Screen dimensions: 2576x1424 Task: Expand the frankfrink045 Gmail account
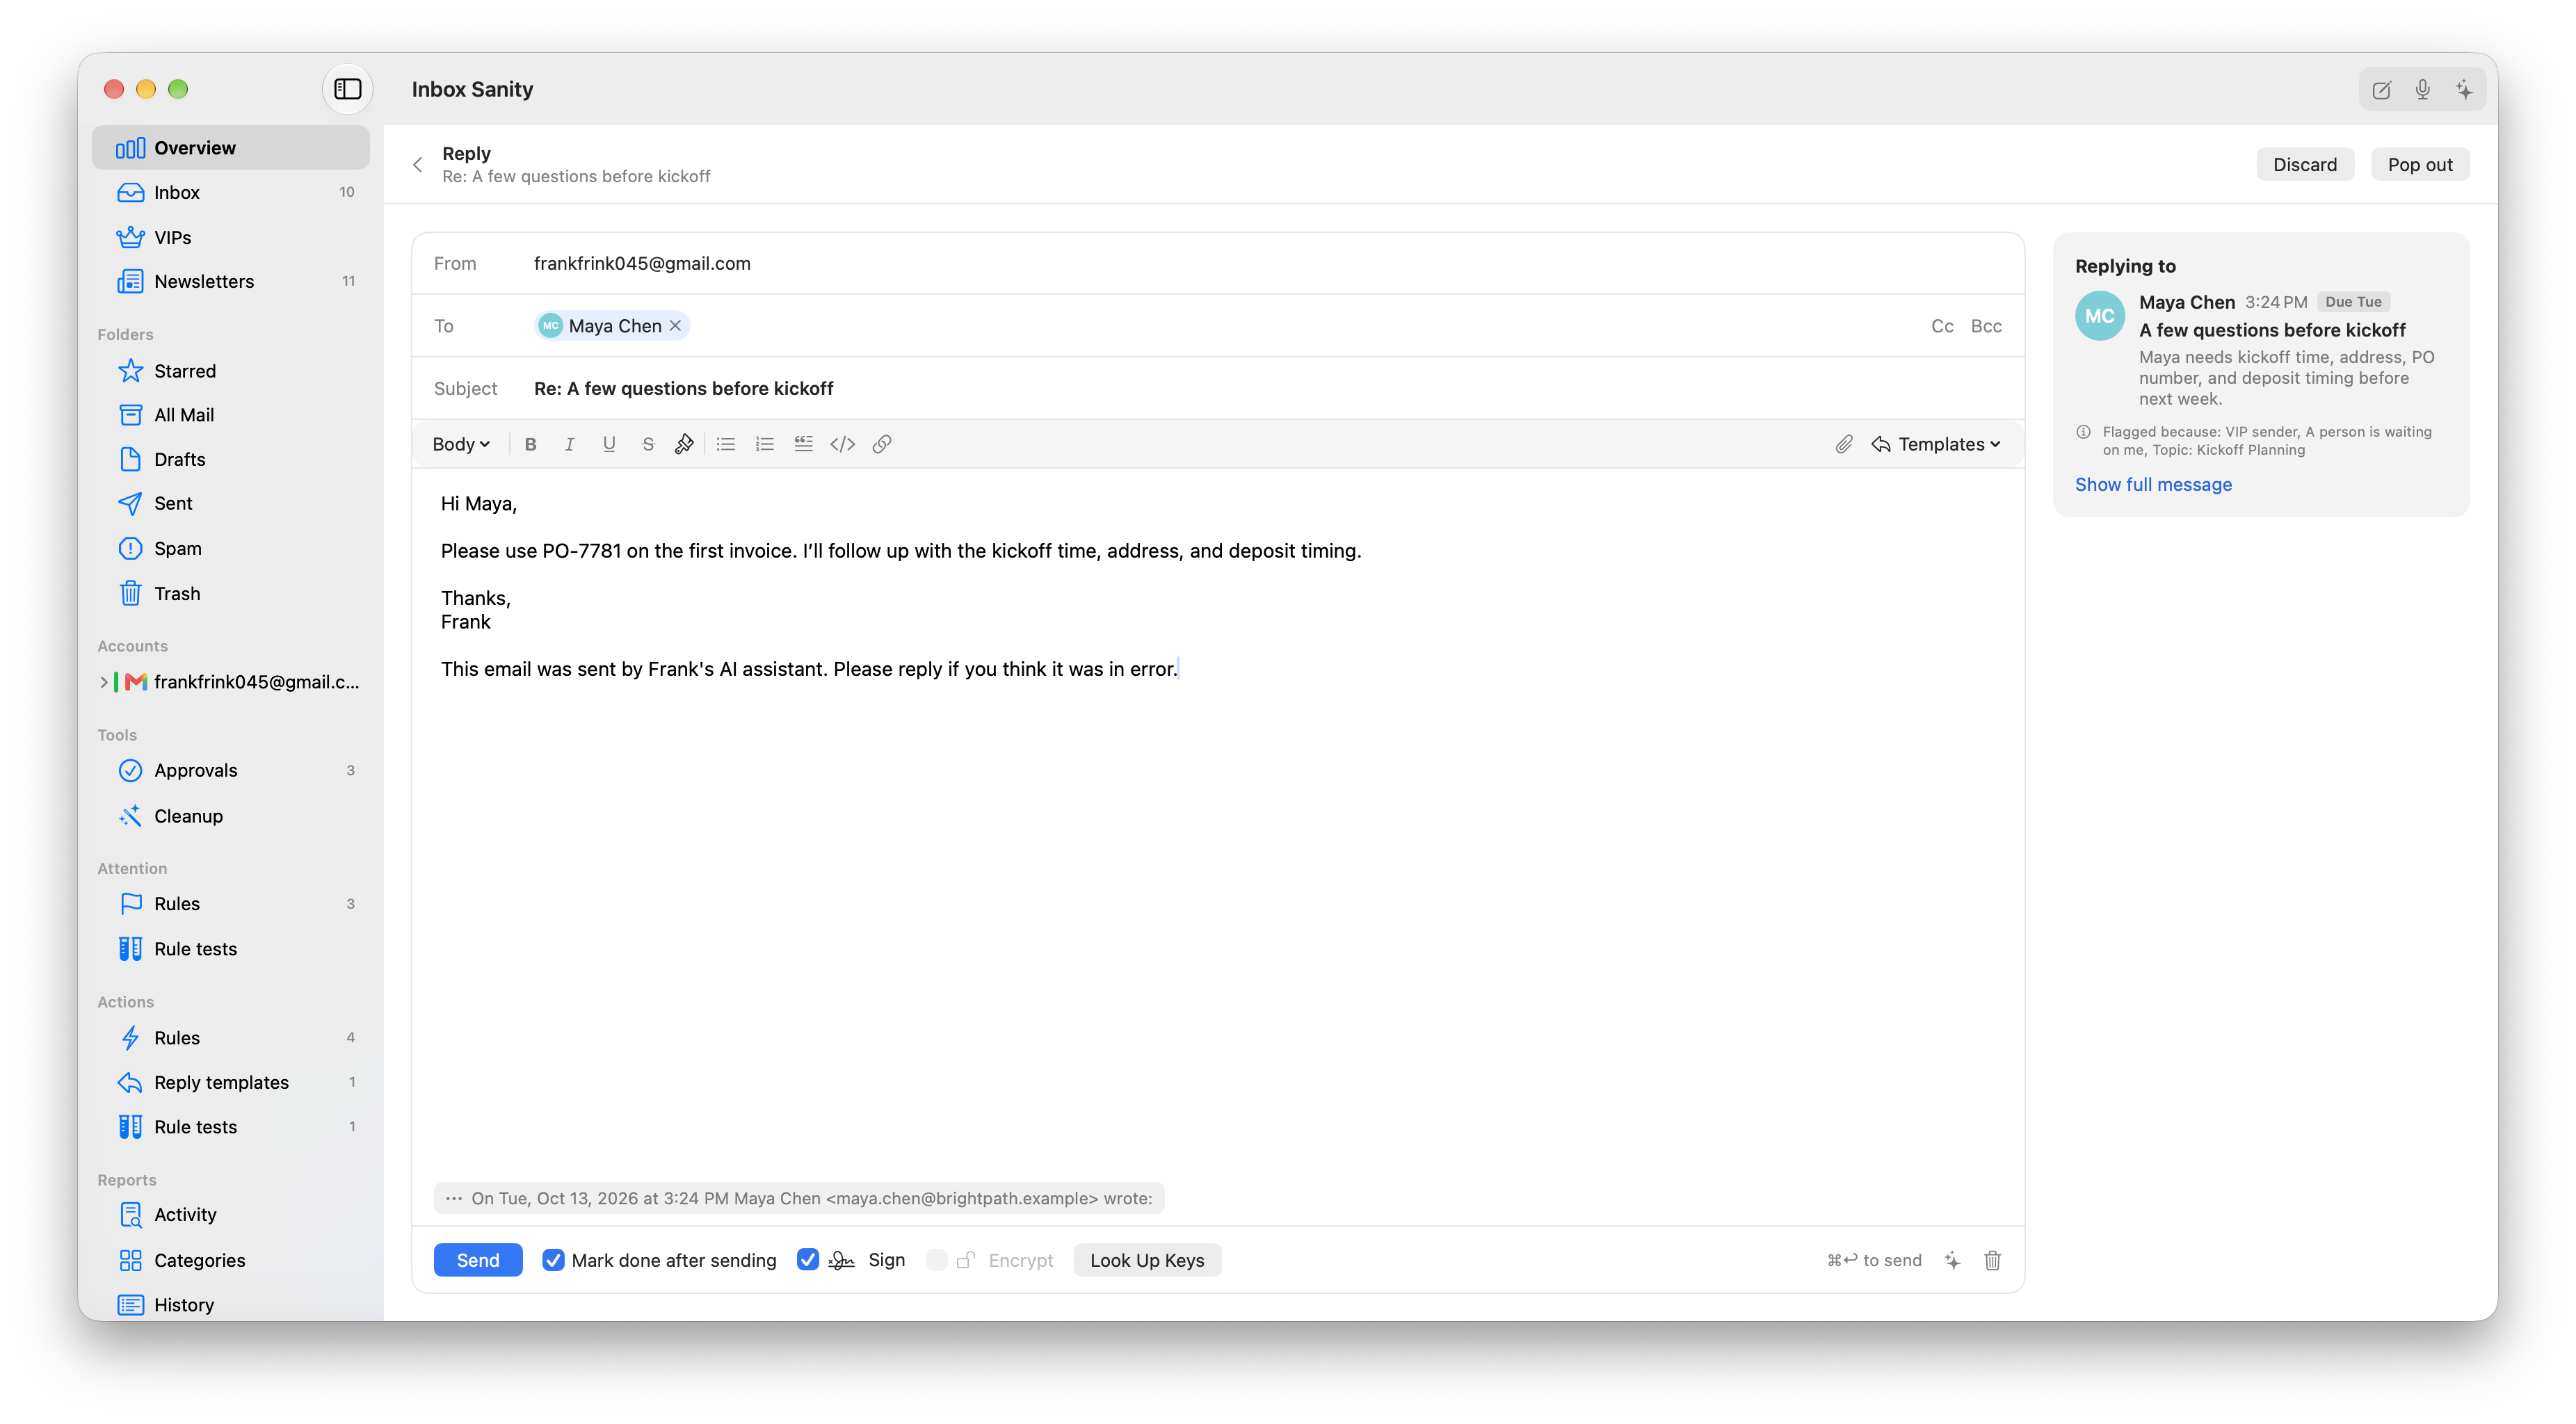104,682
